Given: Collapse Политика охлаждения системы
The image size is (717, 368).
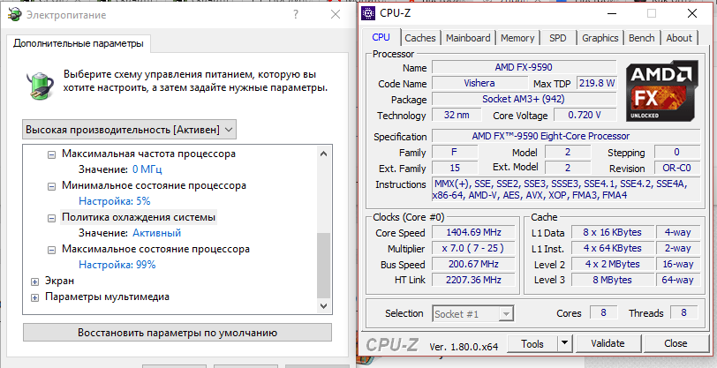Looking at the screenshot, I should tap(52, 218).
